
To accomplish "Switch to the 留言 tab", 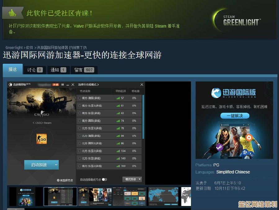I will [x=84, y=70].
